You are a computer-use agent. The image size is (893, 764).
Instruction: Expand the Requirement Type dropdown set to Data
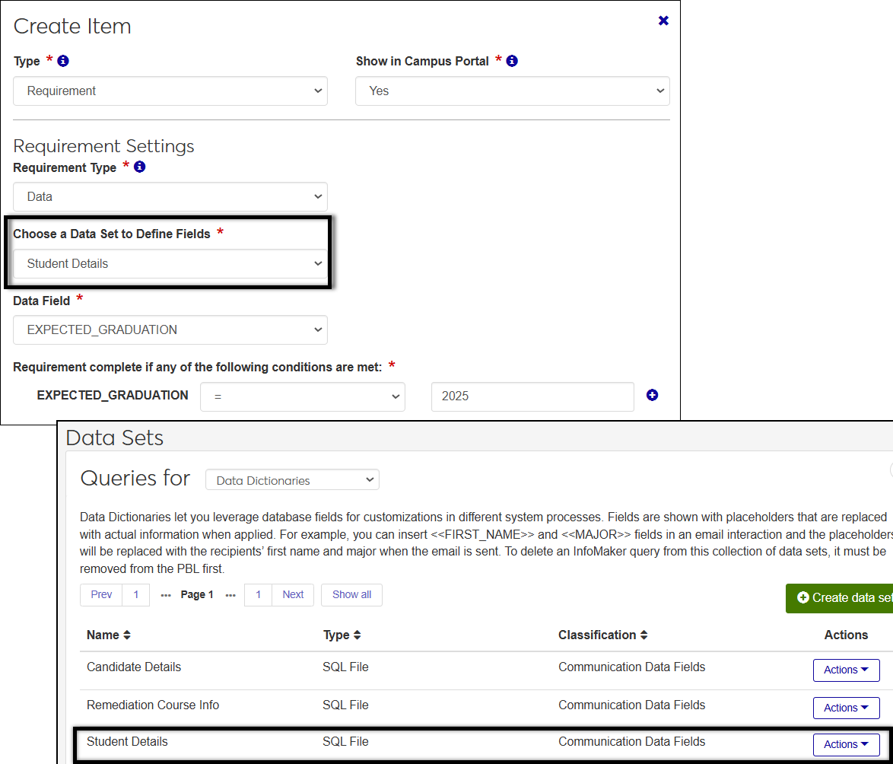170,196
